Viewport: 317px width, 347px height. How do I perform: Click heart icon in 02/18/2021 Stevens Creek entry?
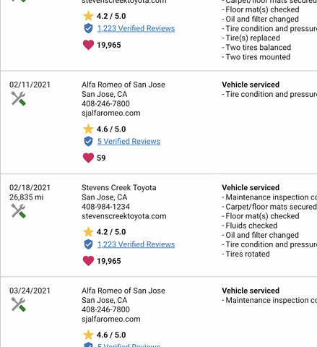coord(88,261)
